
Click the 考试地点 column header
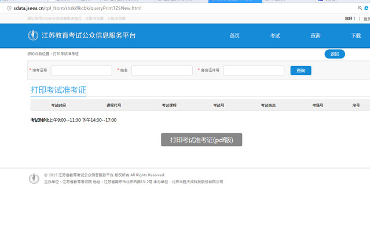tap(268, 105)
